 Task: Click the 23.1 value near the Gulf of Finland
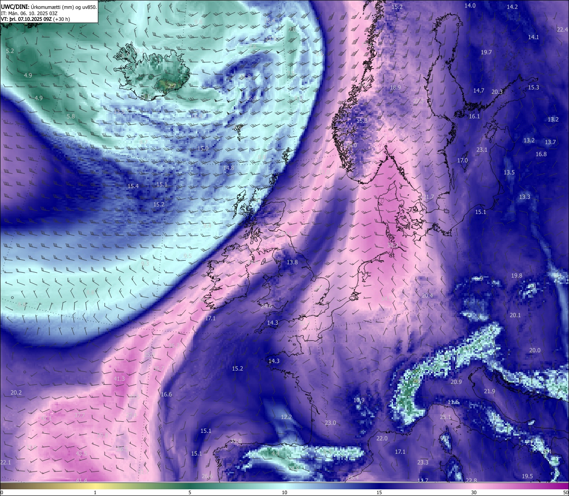(x=482, y=149)
